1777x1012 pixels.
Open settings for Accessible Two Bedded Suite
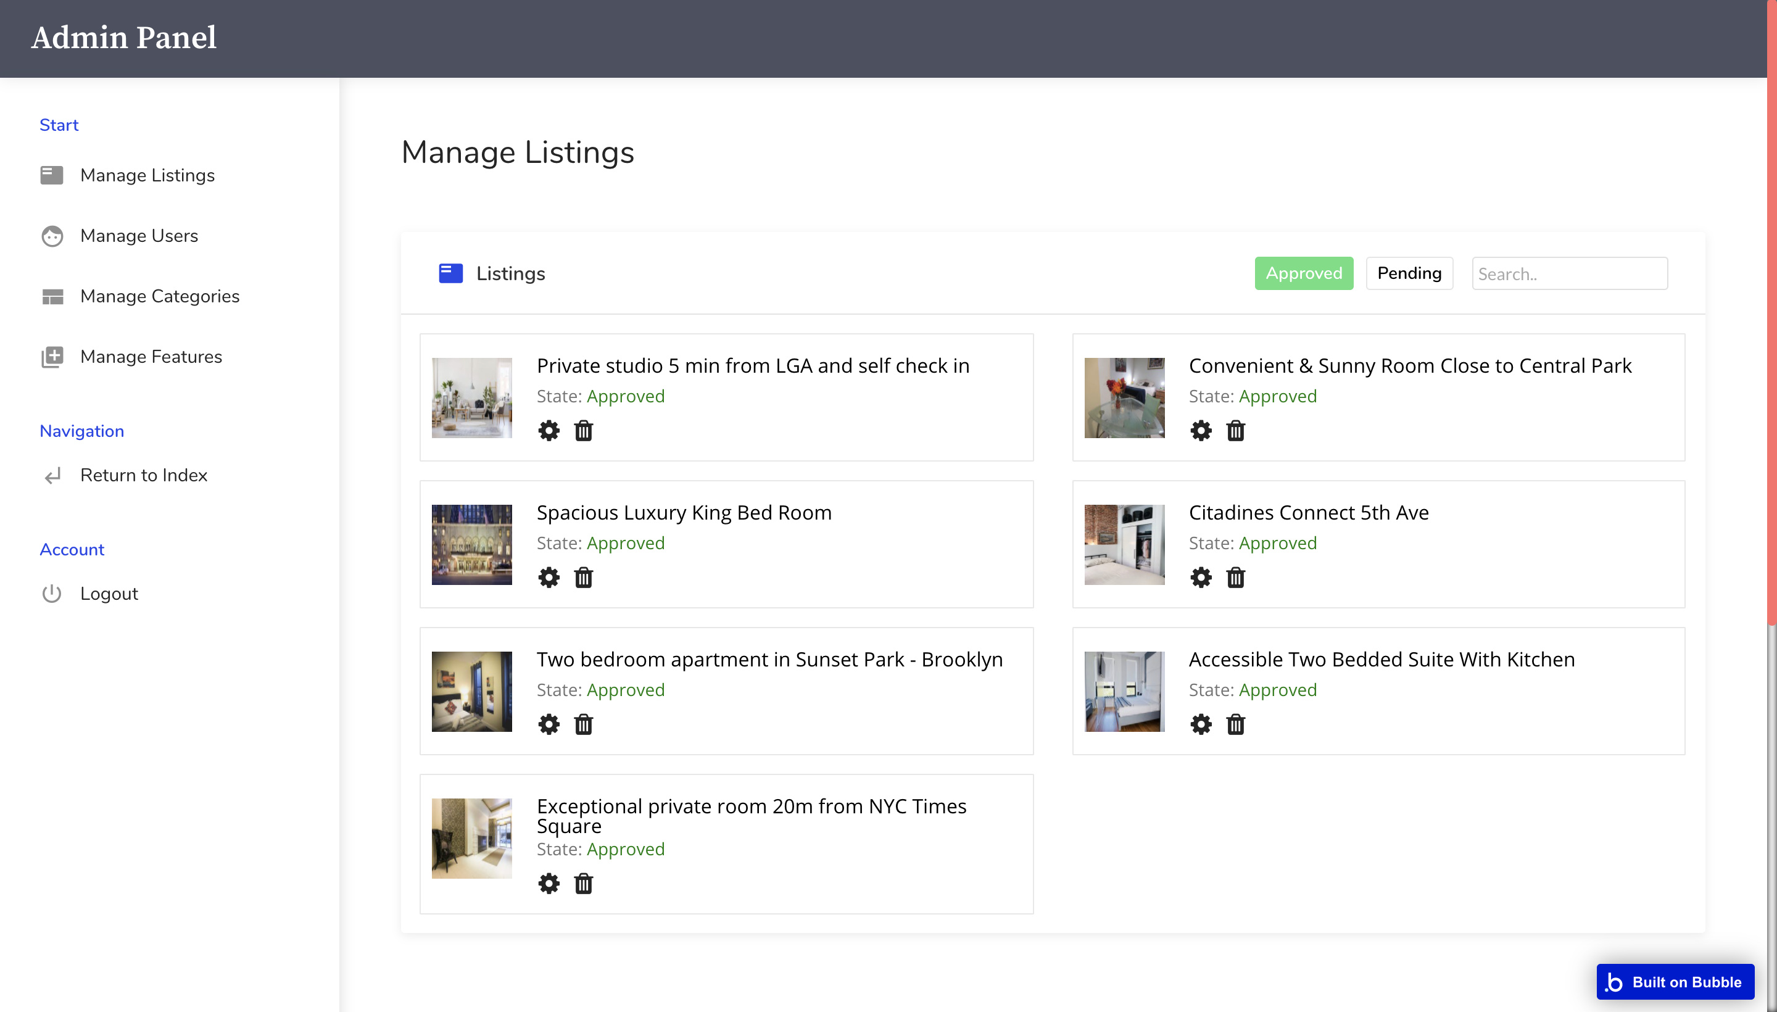tap(1200, 724)
